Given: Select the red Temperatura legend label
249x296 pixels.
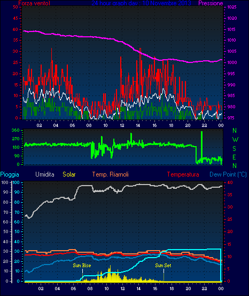Looking at the screenshot, I should [183, 174].
